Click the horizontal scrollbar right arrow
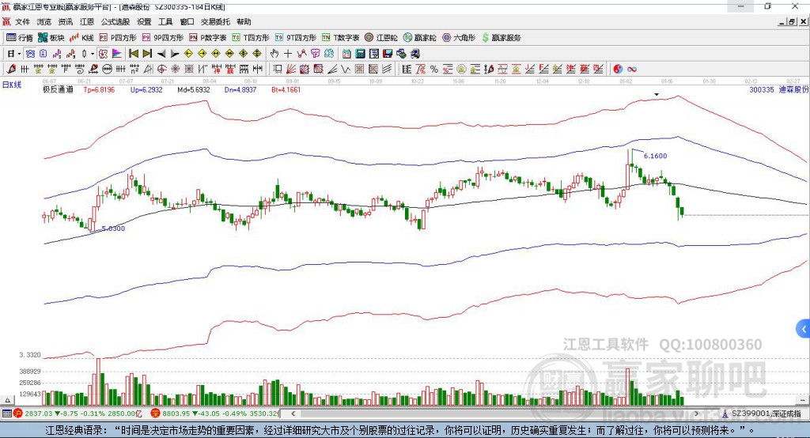This screenshot has width=810, height=438. pos(696,413)
